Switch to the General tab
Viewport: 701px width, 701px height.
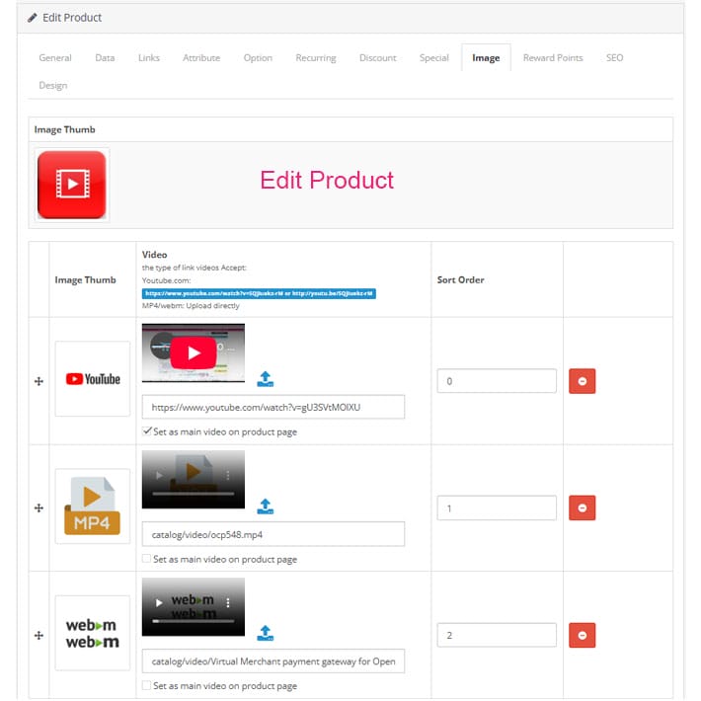(55, 58)
